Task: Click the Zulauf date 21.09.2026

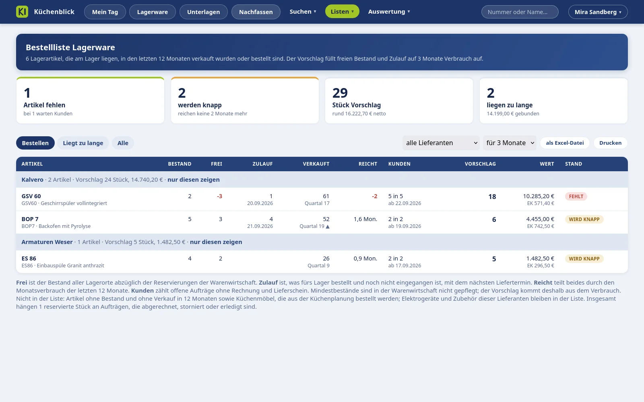Action: tap(260, 226)
